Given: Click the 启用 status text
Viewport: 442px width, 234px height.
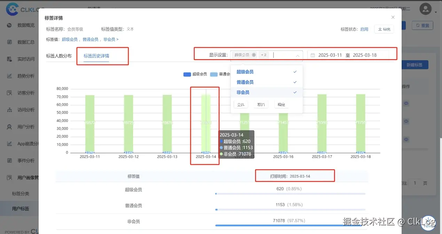Looking at the screenshot, I should [x=364, y=29].
